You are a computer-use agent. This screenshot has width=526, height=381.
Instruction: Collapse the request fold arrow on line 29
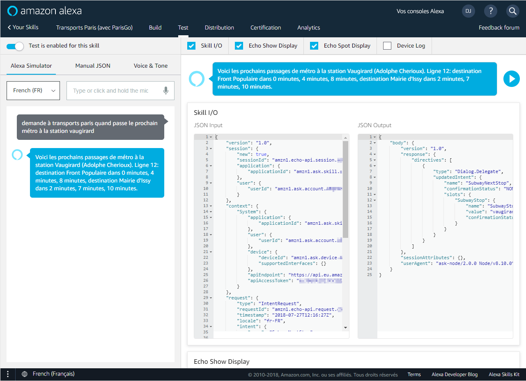(211, 298)
